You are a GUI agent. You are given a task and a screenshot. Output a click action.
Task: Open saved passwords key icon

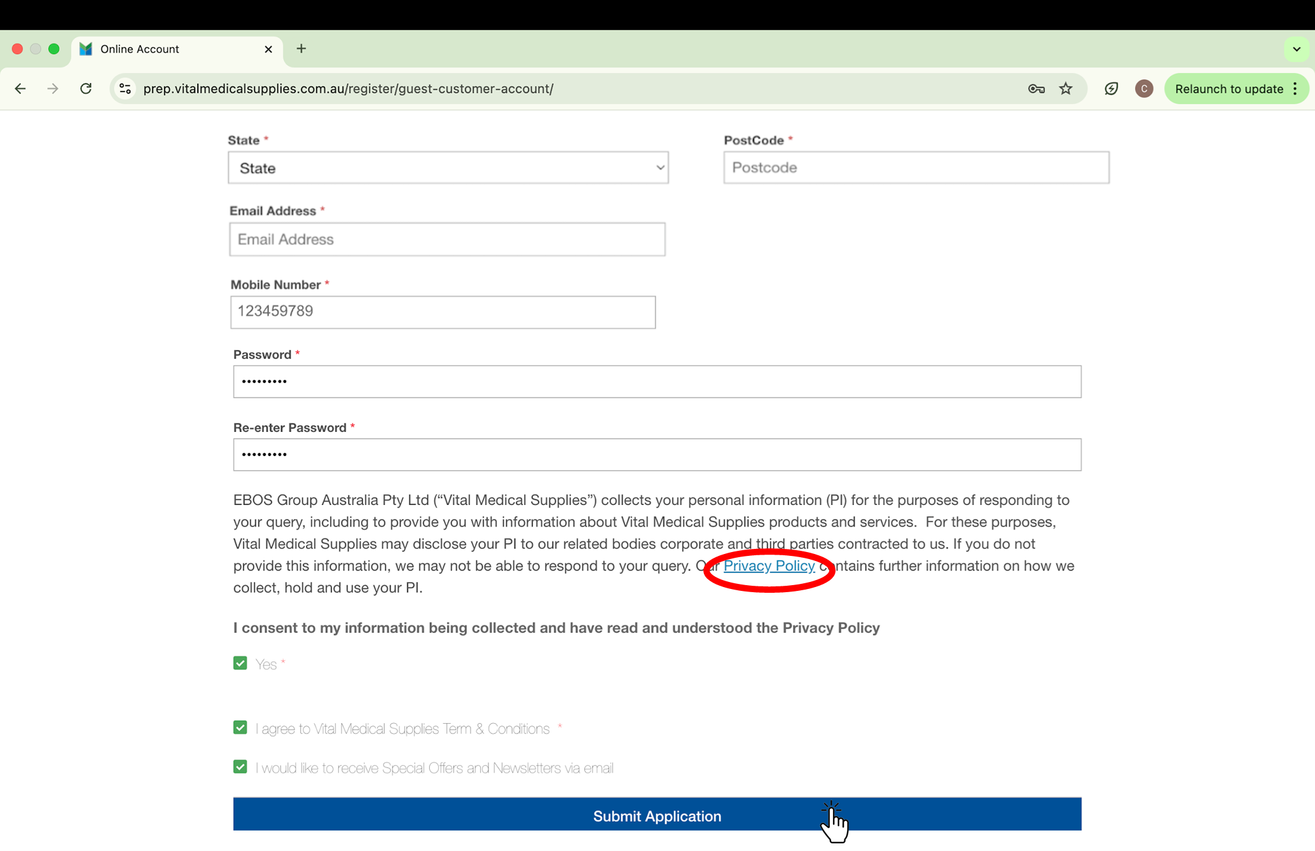(x=1036, y=89)
